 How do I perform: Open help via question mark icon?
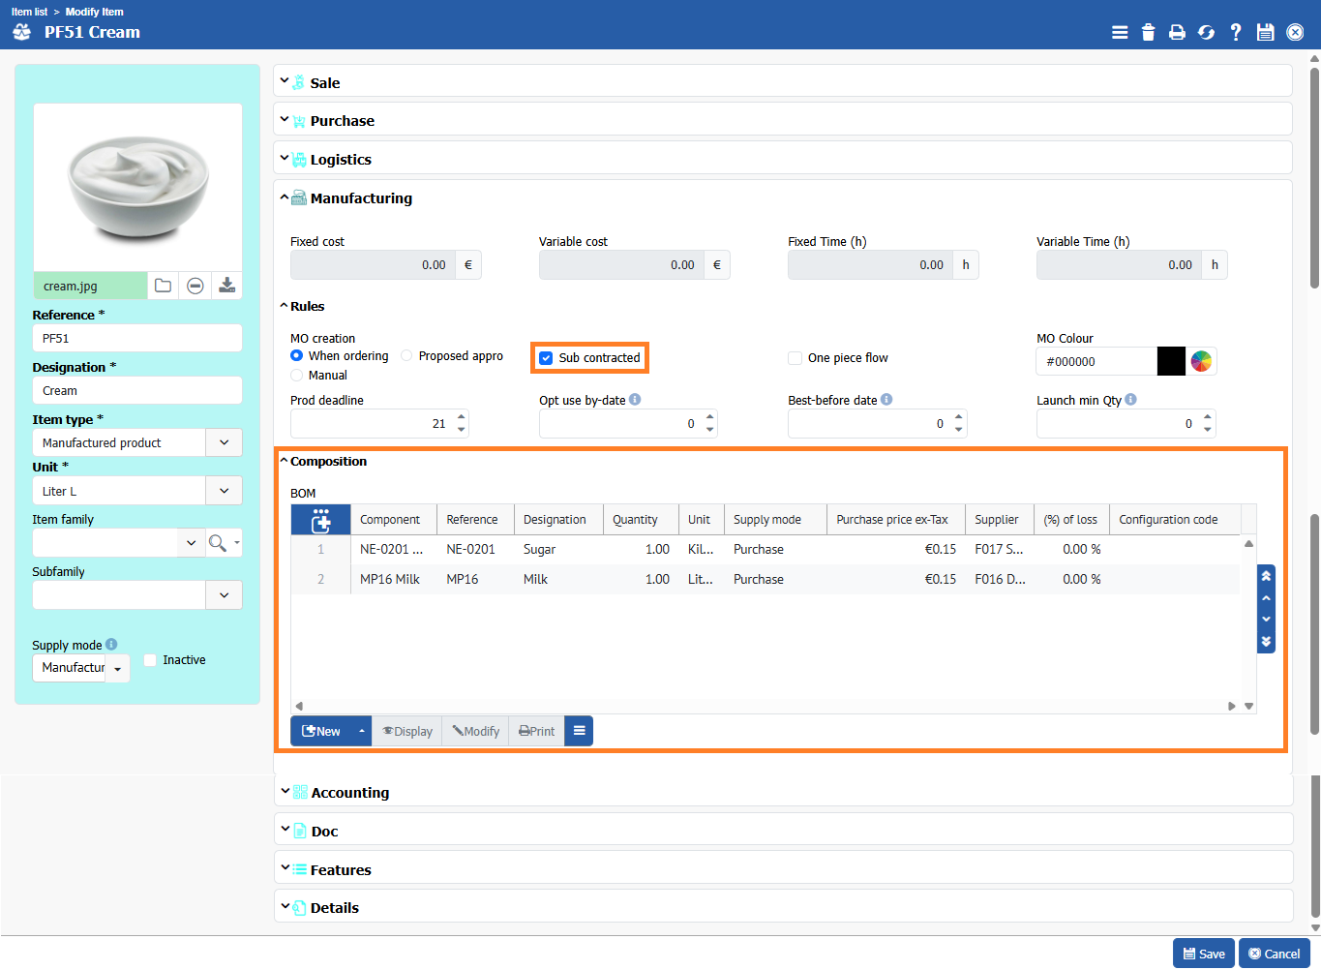click(x=1236, y=32)
